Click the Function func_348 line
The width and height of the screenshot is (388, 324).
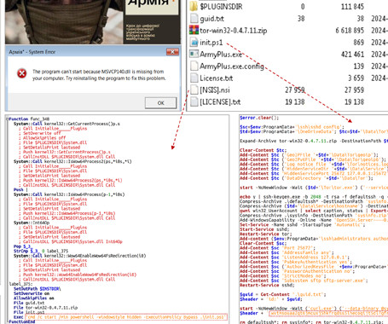29,119
